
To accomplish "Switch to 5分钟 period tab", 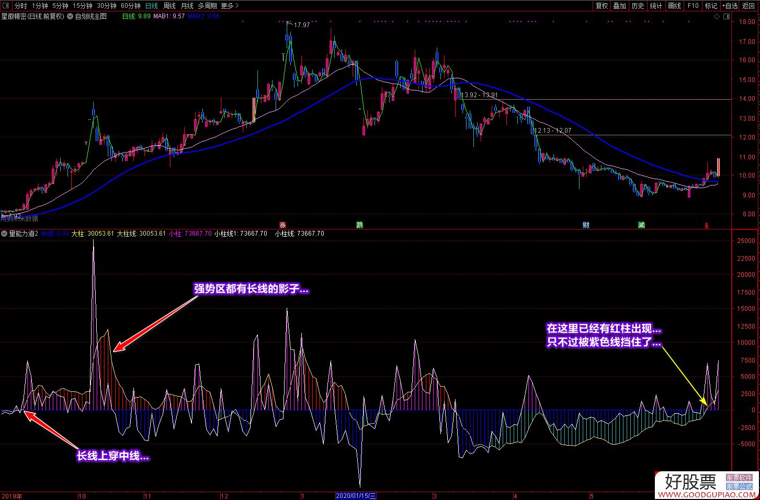I will click(x=60, y=6).
